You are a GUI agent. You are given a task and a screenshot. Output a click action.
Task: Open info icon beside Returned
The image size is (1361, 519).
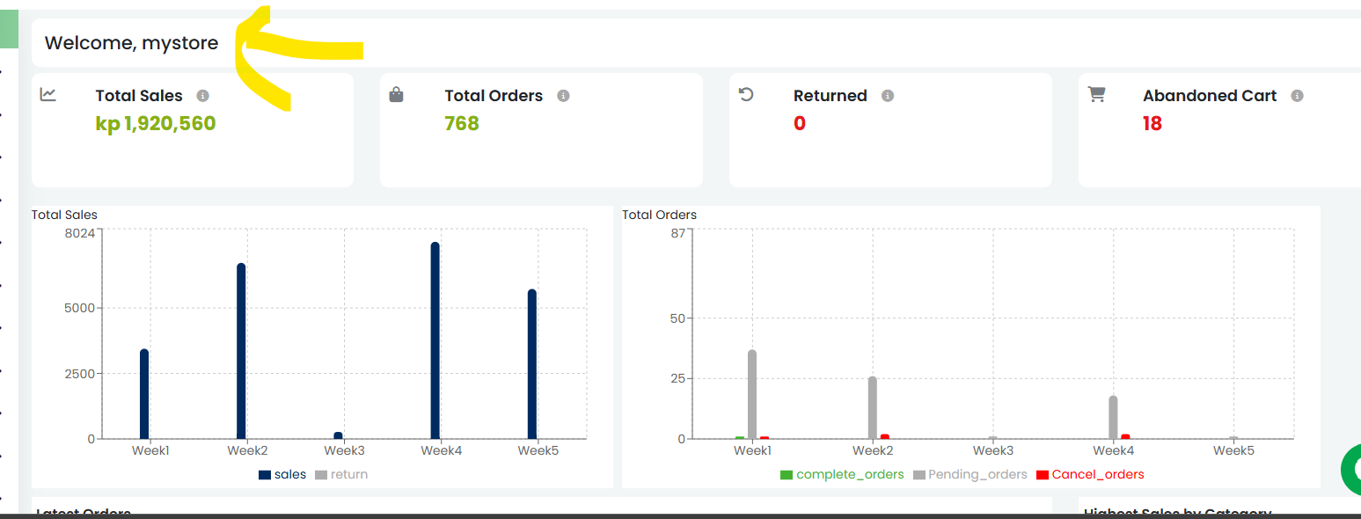tap(888, 95)
